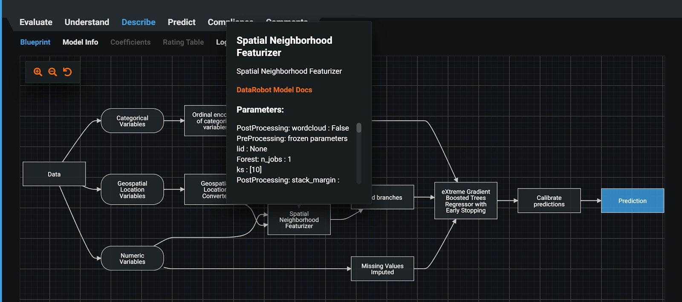Viewport: 682px width, 302px height.
Task: Switch to Model Info sub-tab
Action: tap(80, 42)
